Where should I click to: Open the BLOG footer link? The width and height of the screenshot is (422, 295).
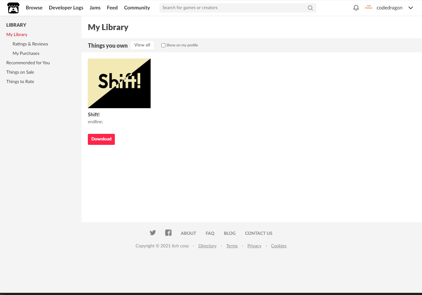(x=230, y=233)
